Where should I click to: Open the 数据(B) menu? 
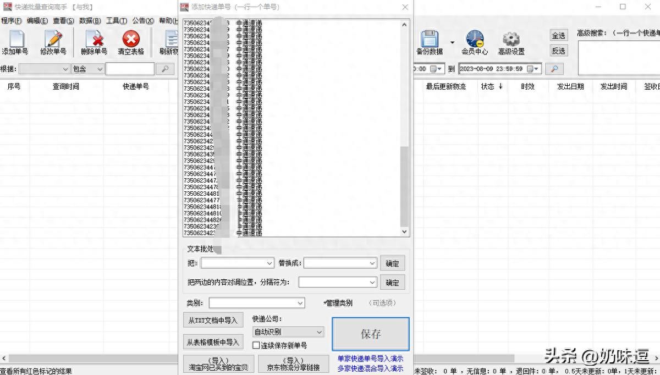point(90,21)
